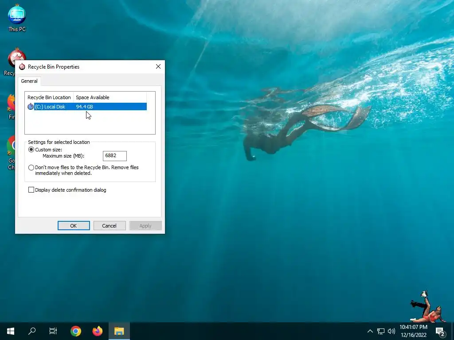Click the Apply button
The height and width of the screenshot is (340, 454).
coord(145,225)
